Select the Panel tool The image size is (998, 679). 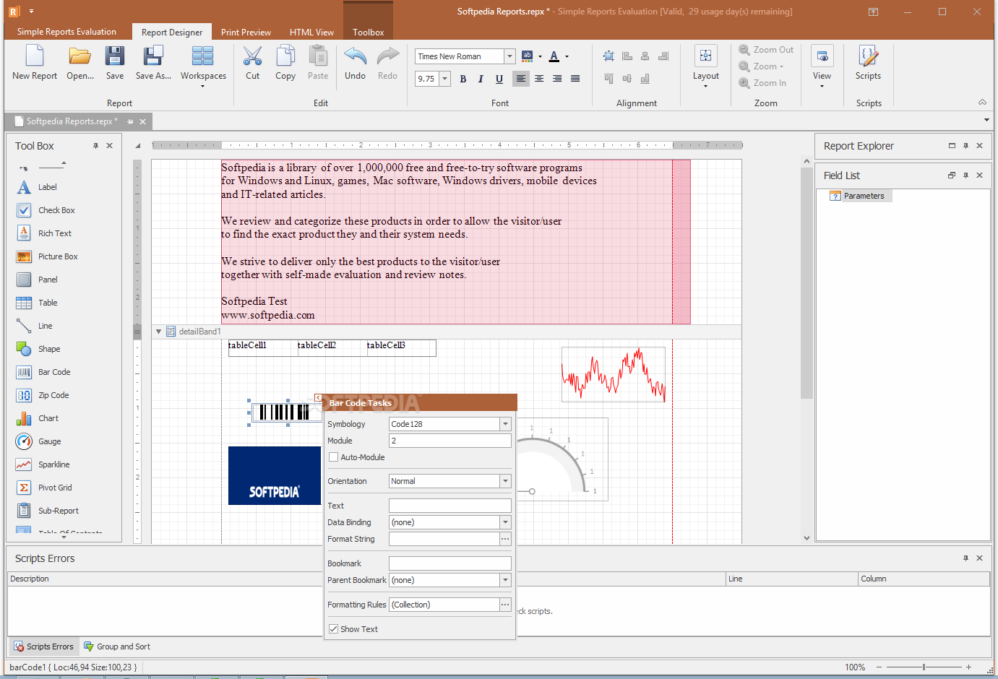pos(48,280)
